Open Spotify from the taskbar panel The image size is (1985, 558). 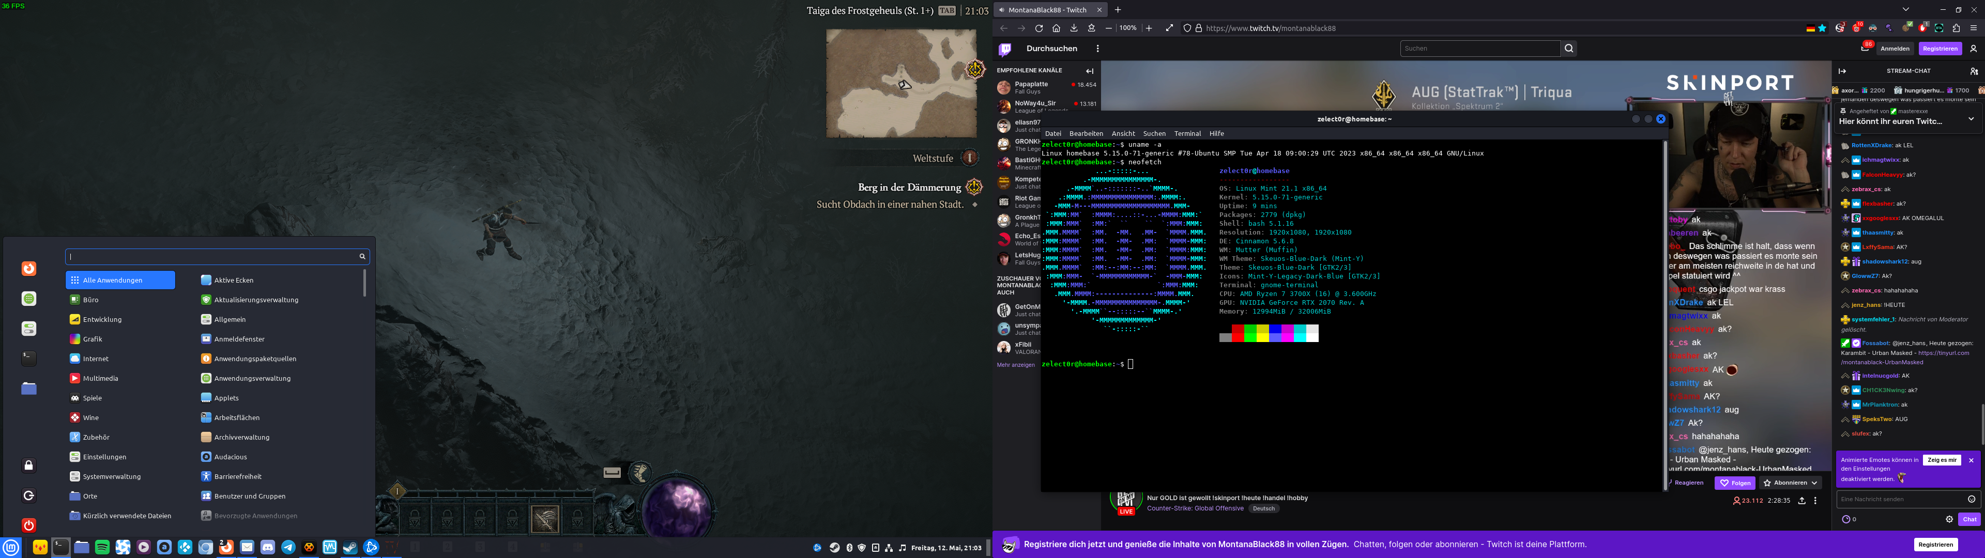[102, 547]
